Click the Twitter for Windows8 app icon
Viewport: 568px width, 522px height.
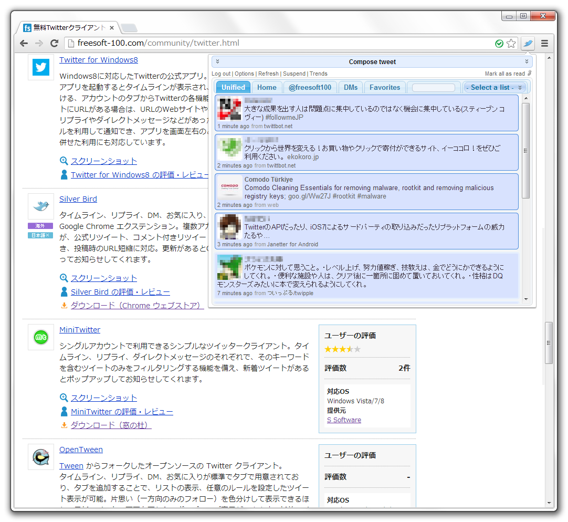41,67
